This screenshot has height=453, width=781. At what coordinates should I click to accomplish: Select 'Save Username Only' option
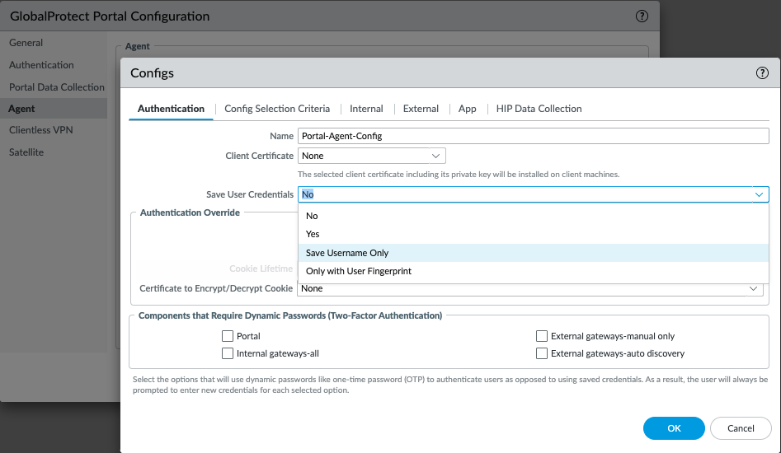533,253
